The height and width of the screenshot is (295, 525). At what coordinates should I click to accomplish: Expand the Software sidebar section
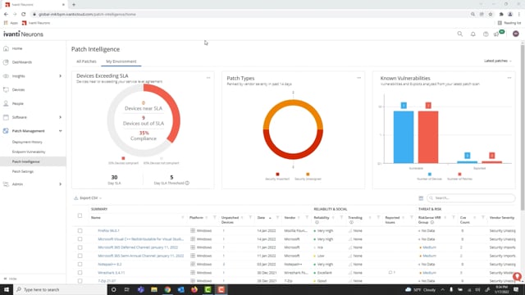[x=60, y=117]
